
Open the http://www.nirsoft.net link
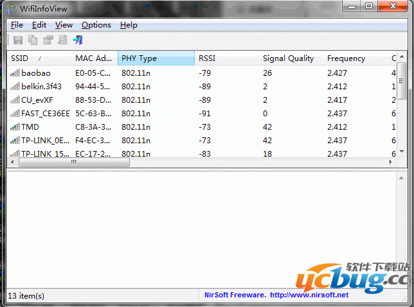coord(309,295)
